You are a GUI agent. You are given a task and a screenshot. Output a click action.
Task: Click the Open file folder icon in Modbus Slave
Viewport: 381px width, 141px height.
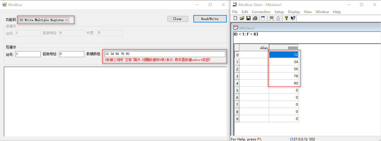pyautogui.click(x=242, y=18)
